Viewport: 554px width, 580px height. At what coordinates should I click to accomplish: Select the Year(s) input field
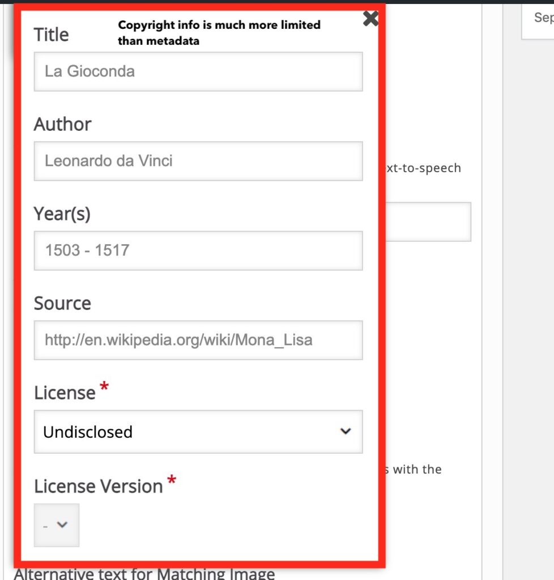point(198,250)
